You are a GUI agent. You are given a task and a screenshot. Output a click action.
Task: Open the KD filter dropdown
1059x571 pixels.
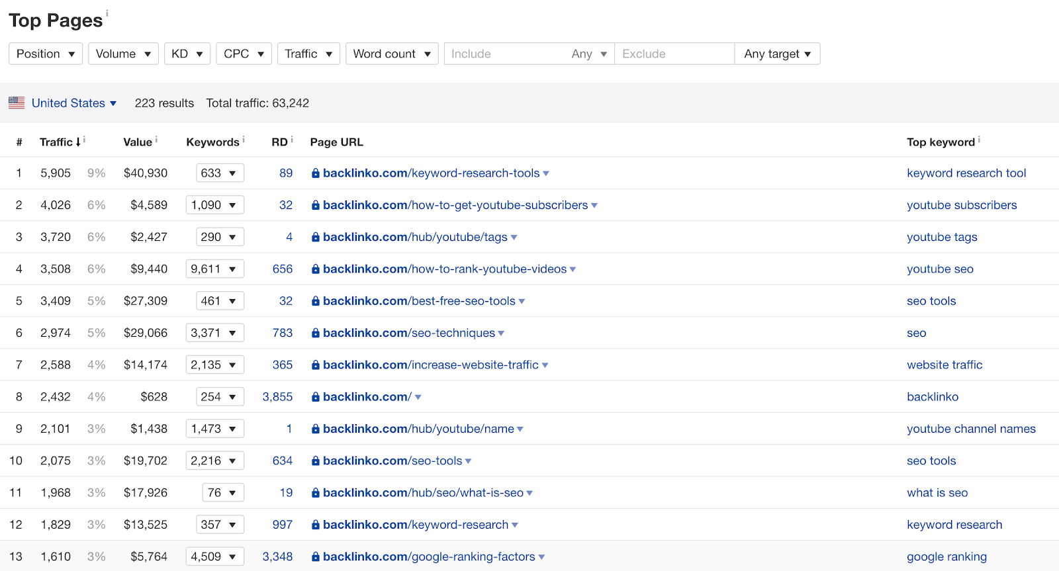pos(187,54)
